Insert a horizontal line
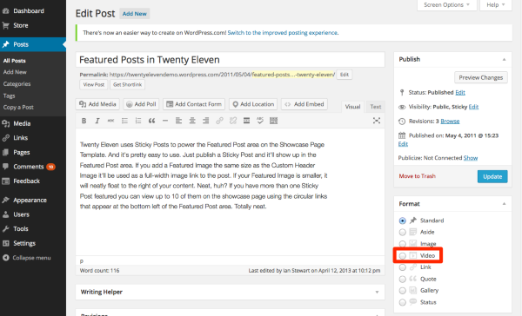Image resolution: width=522 pixels, height=316 pixels. [x=165, y=121]
